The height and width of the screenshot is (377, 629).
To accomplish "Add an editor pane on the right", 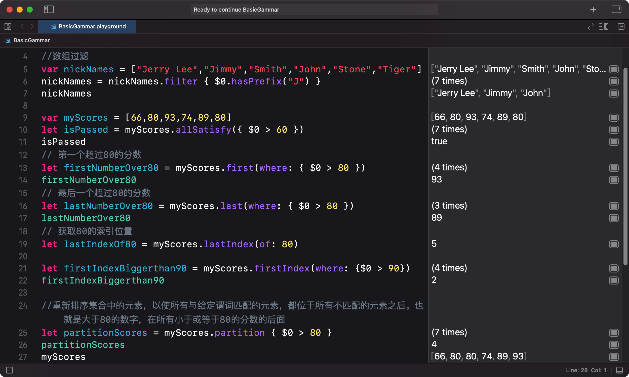I will (621, 26).
